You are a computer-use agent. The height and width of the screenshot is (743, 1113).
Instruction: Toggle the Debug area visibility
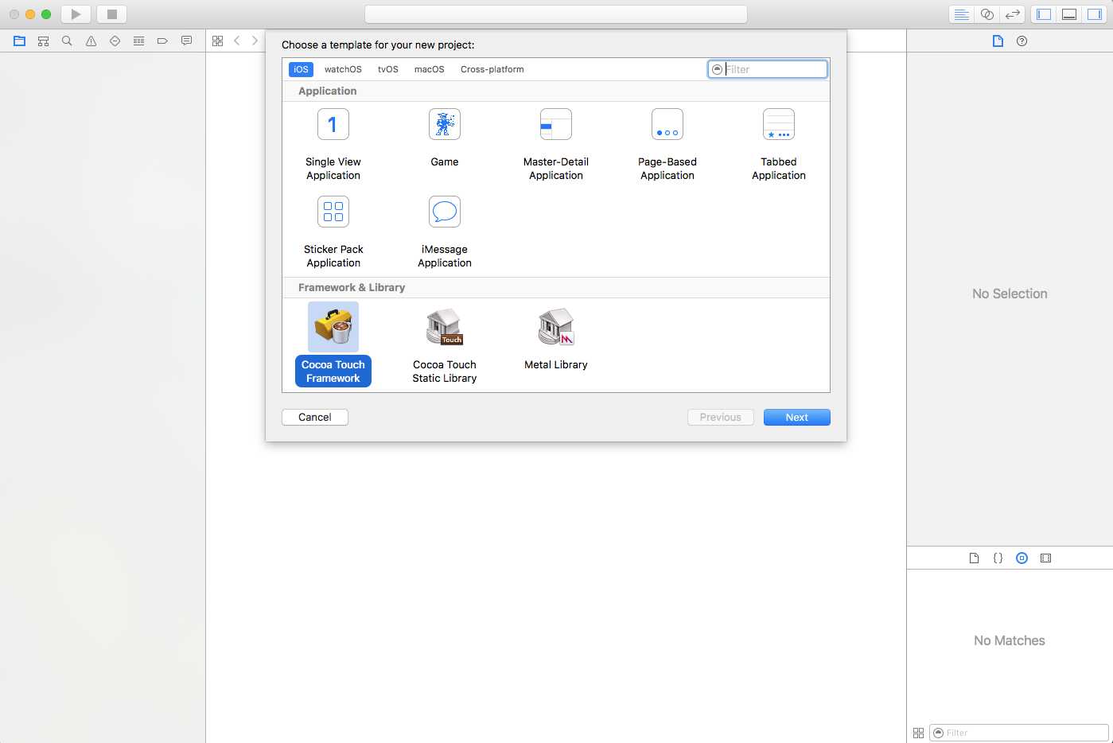point(1069,14)
